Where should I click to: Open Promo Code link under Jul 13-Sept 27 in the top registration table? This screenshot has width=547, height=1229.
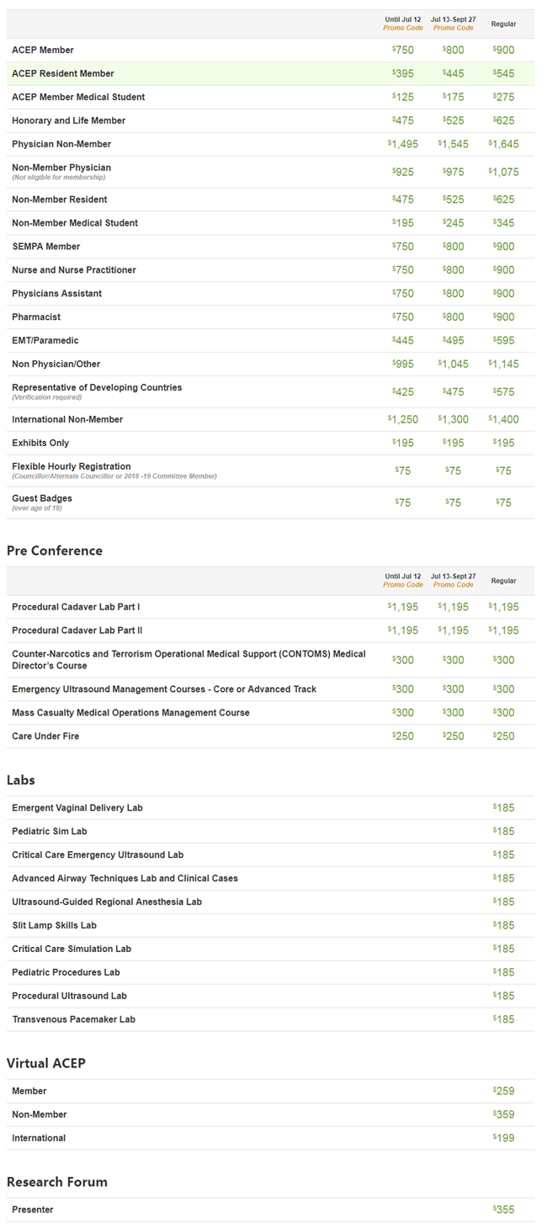pos(454,28)
